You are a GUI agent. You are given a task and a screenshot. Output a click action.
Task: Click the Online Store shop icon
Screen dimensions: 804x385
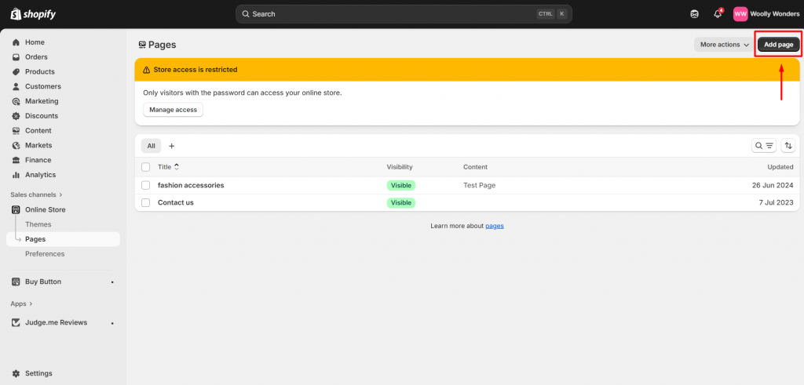coord(16,210)
